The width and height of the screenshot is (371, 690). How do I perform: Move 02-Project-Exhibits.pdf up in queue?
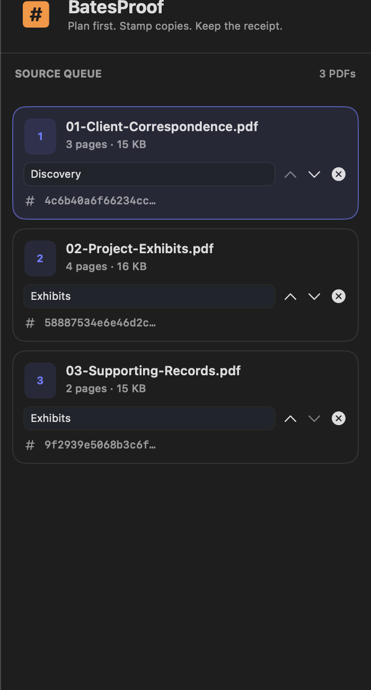290,296
